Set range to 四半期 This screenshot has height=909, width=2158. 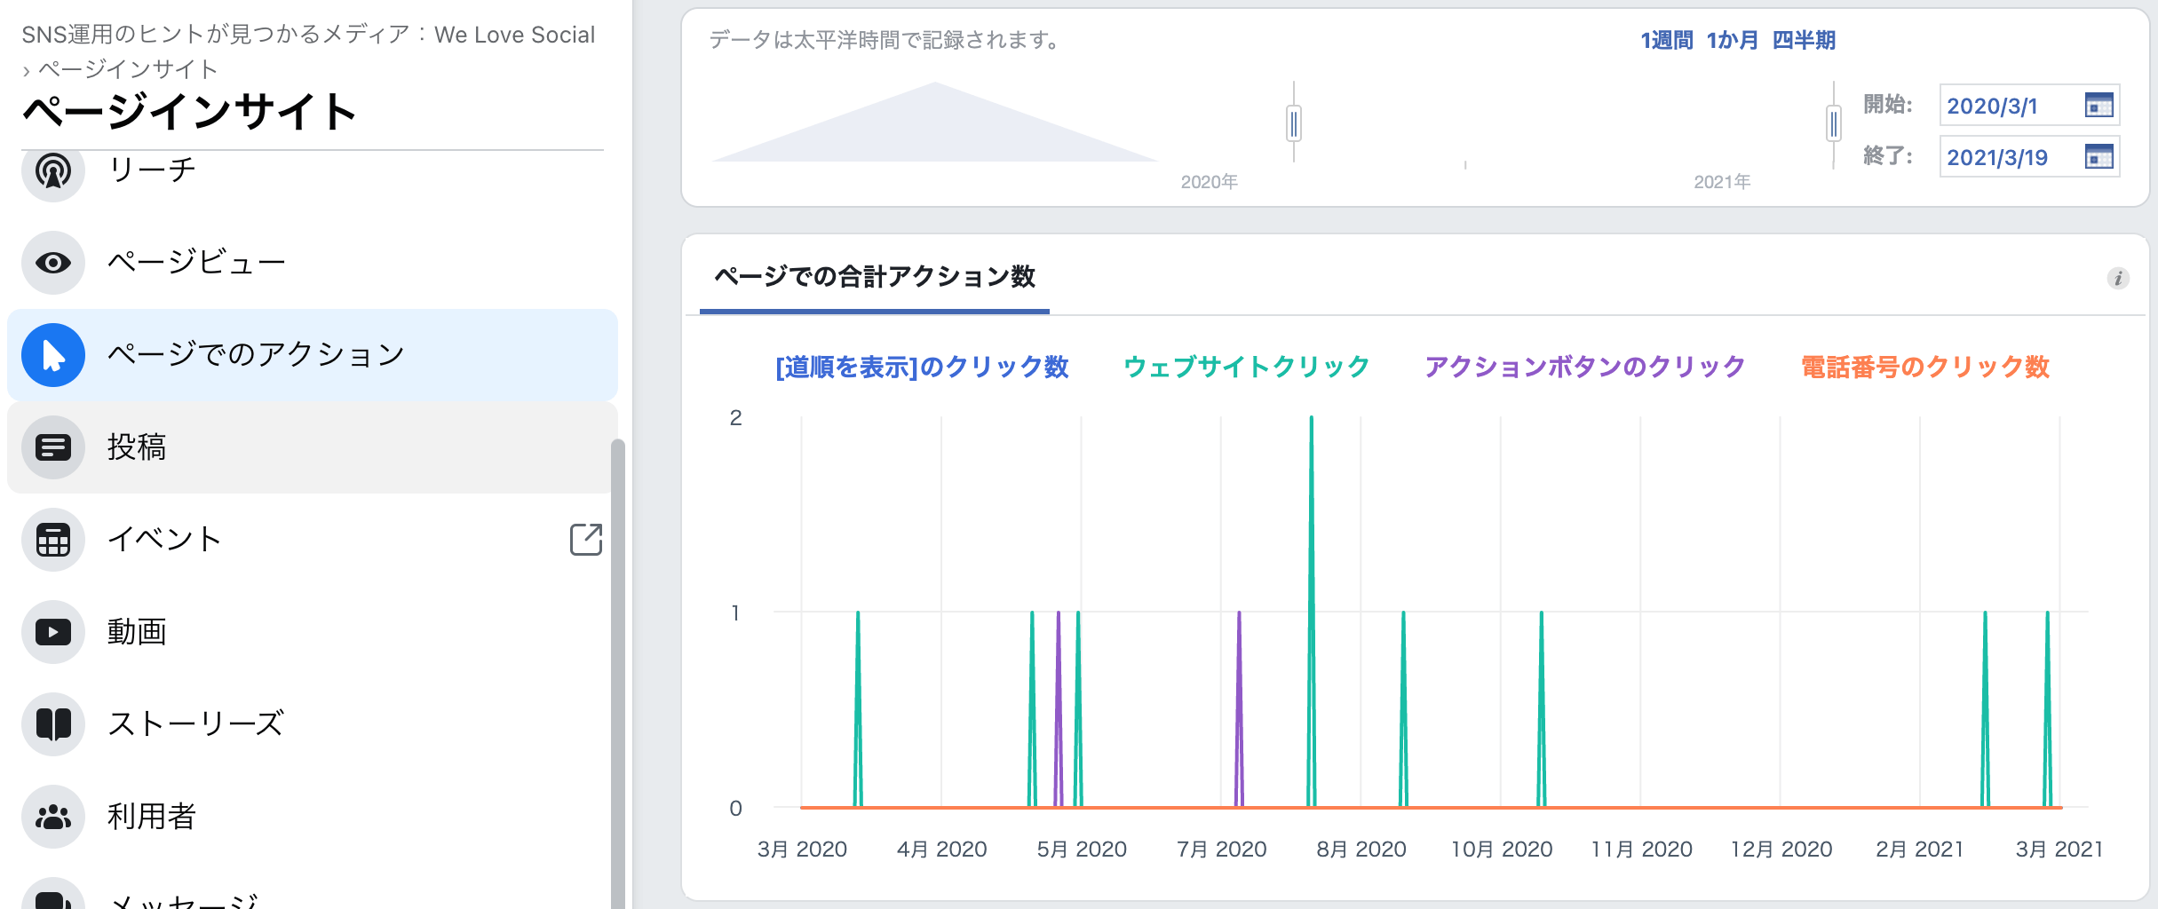tap(1804, 40)
